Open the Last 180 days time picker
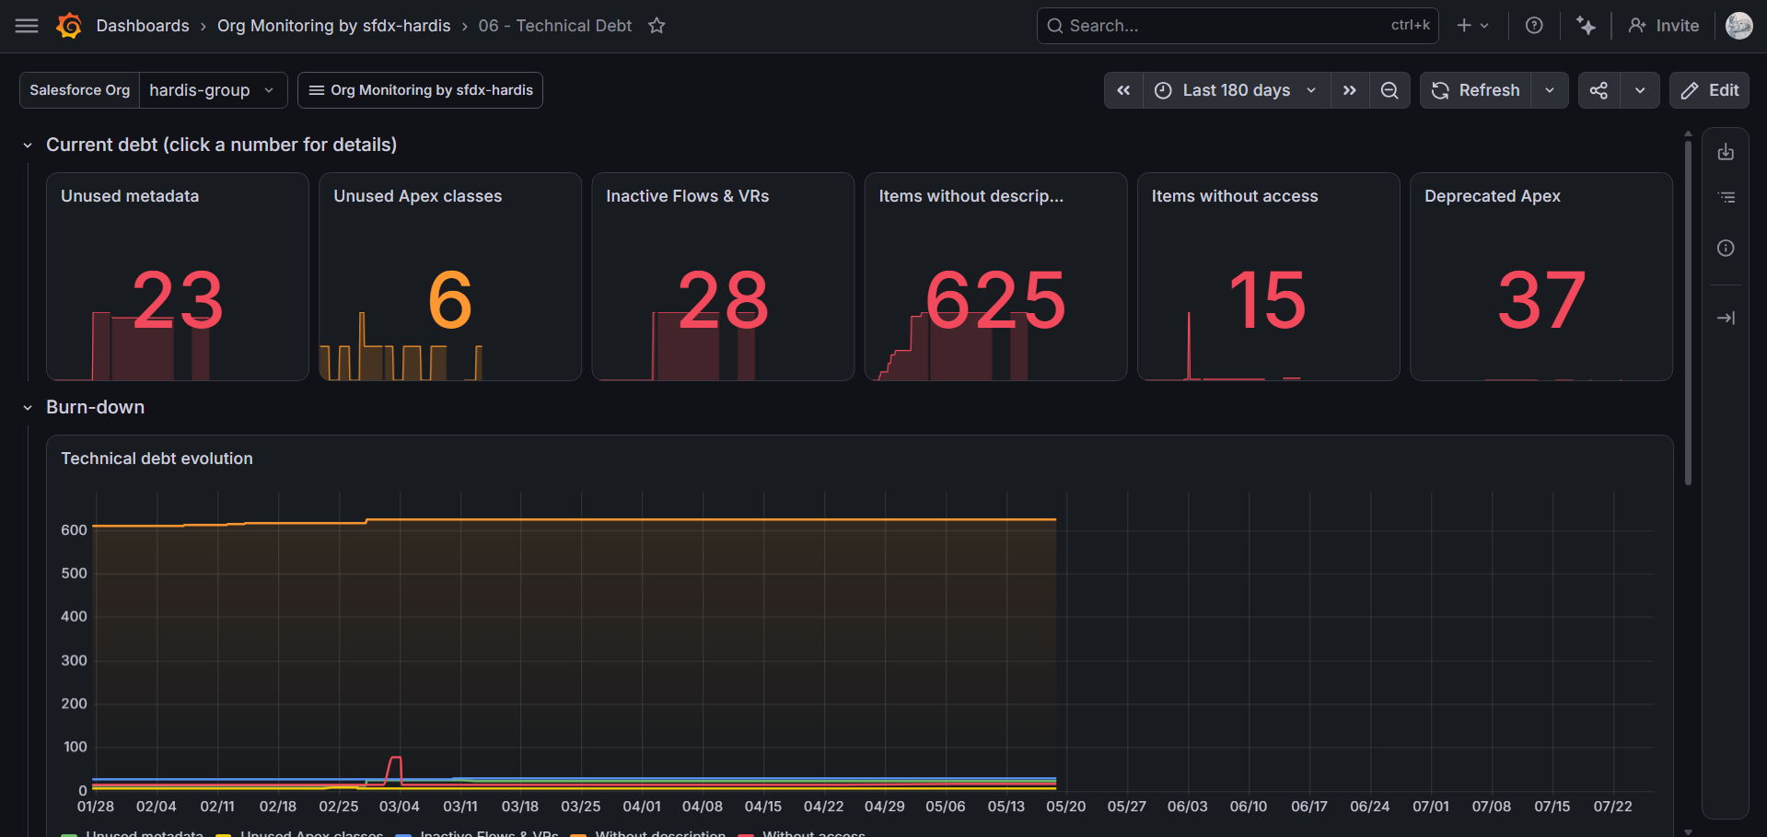This screenshot has height=837, width=1767. click(x=1237, y=90)
